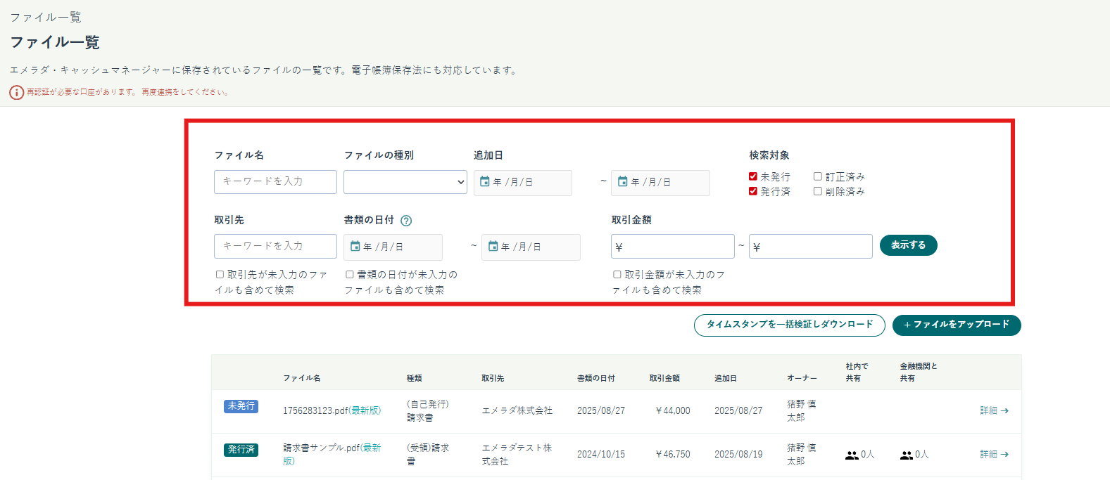1110x480 pixels.
Task: Click the 書類の日付 start date field
Action: pyautogui.click(x=393, y=247)
